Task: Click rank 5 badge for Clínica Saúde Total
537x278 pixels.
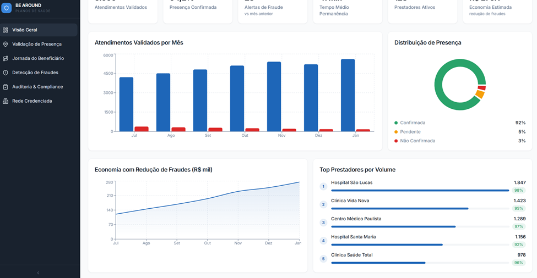Action: pyautogui.click(x=323, y=259)
